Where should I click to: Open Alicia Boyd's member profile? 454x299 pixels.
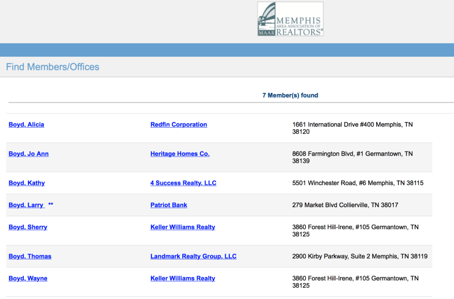point(26,125)
